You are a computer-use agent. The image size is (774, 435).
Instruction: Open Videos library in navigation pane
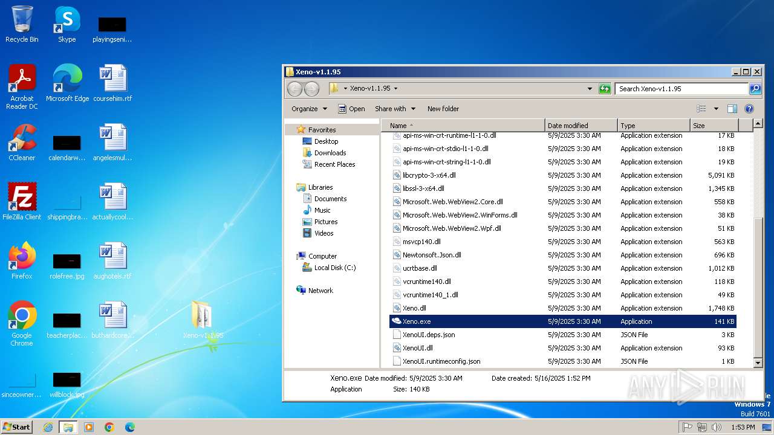[x=324, y=233]
